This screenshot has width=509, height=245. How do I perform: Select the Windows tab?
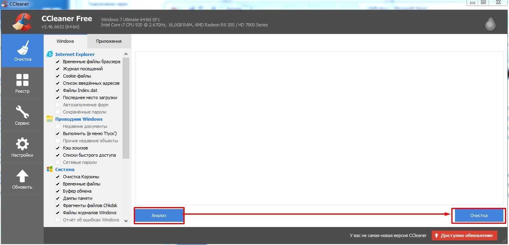coord(65,41)
